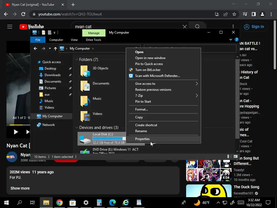Open Chrome media control icon
This screenshot has width=277, height=208.
tap(245, 14)
